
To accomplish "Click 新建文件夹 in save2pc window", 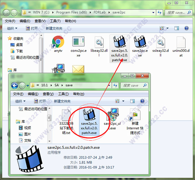I will (54, 28).
